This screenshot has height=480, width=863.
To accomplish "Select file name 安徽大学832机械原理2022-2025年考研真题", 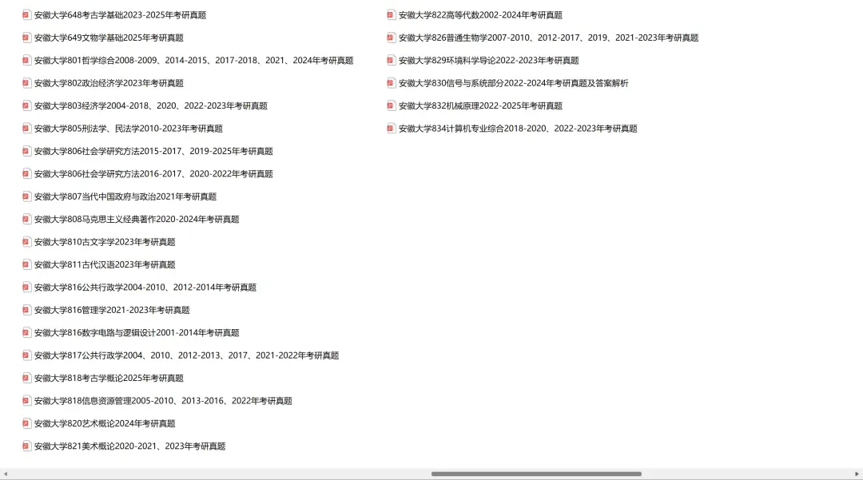I will click(x=480, y=105).
